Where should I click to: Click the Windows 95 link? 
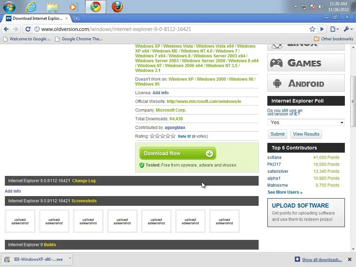(147, 84)
